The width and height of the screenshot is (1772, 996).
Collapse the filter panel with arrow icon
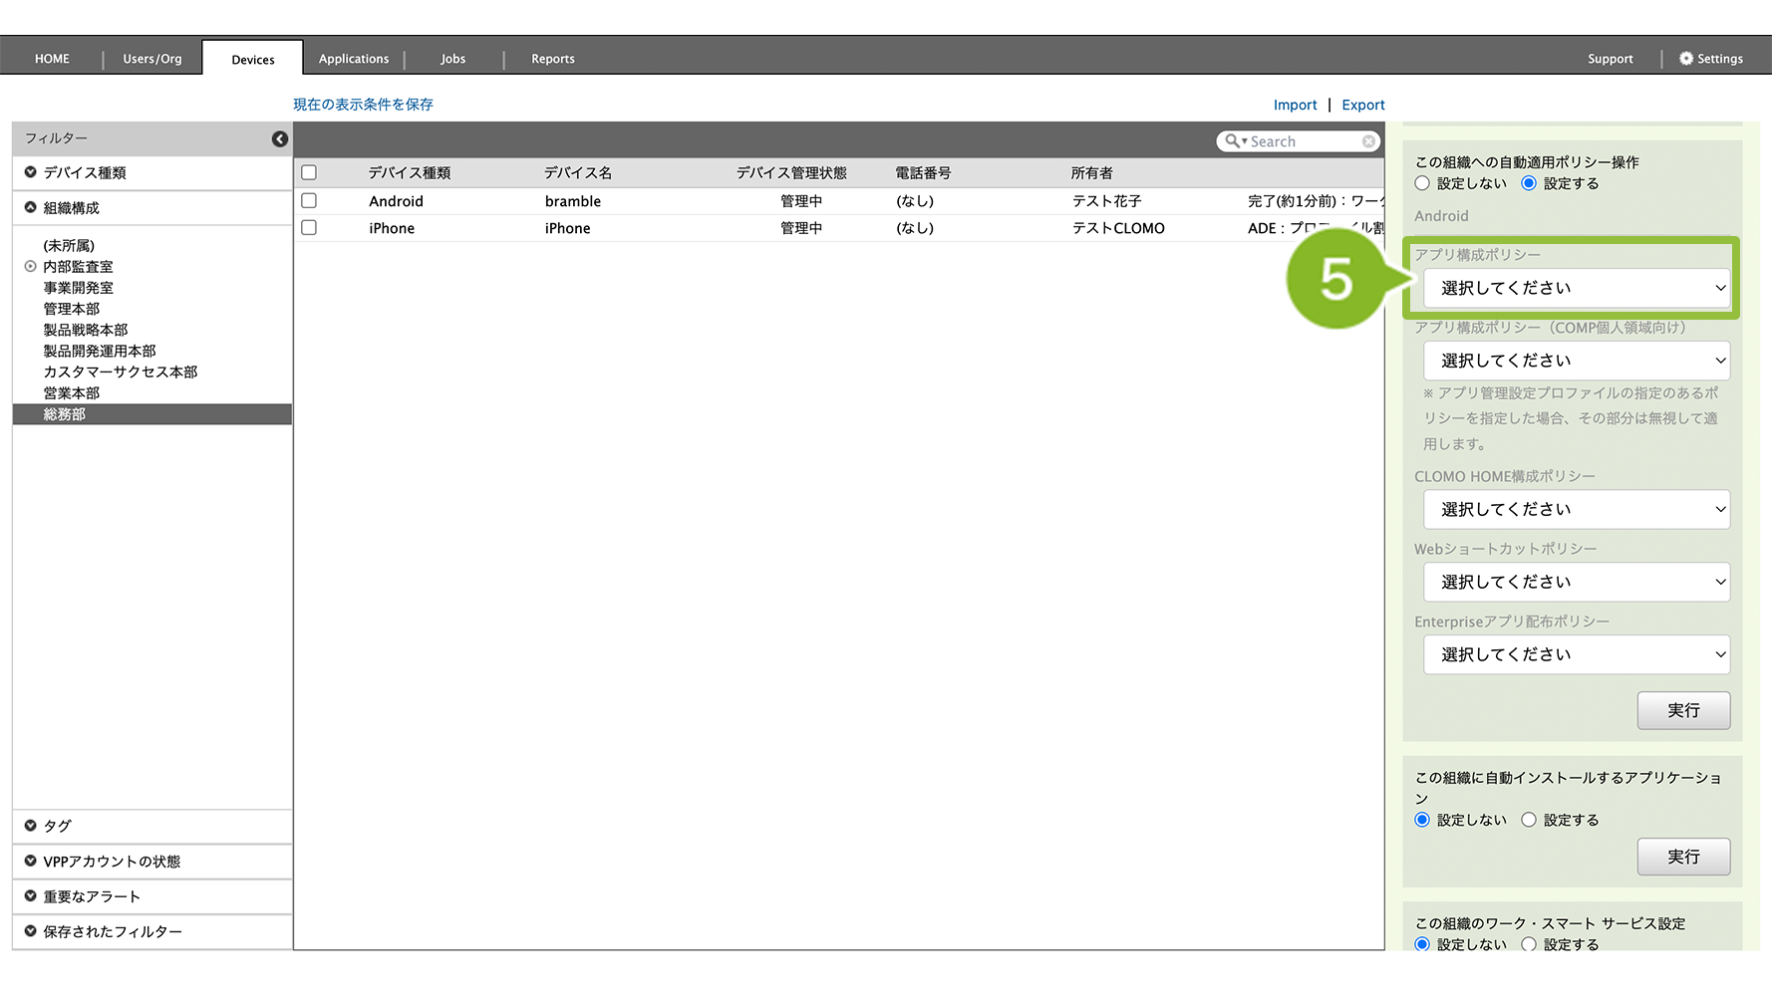pos(280,139)
